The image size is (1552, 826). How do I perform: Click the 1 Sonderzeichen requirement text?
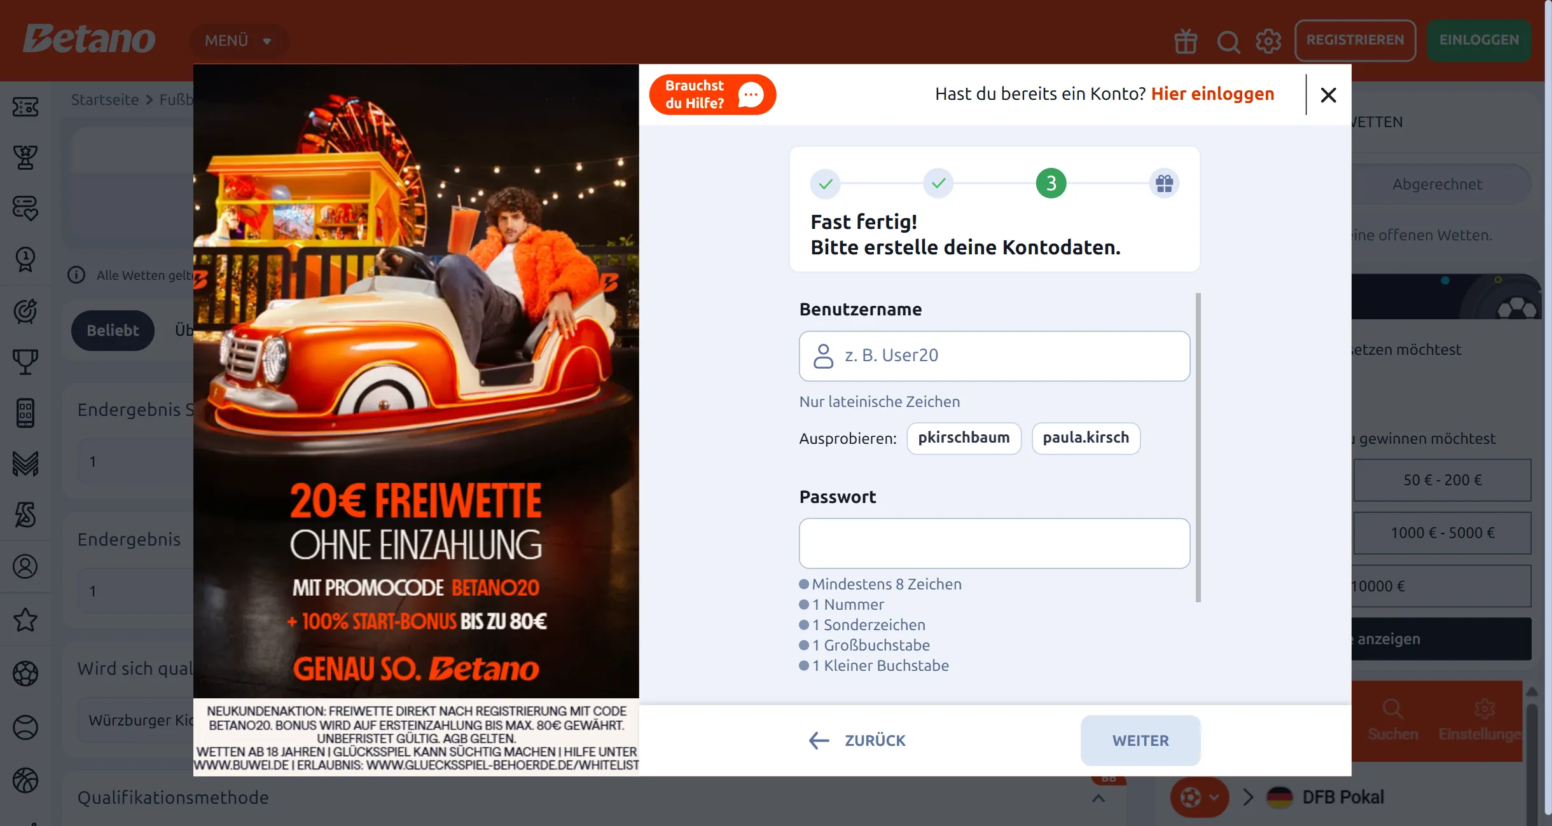869,625
